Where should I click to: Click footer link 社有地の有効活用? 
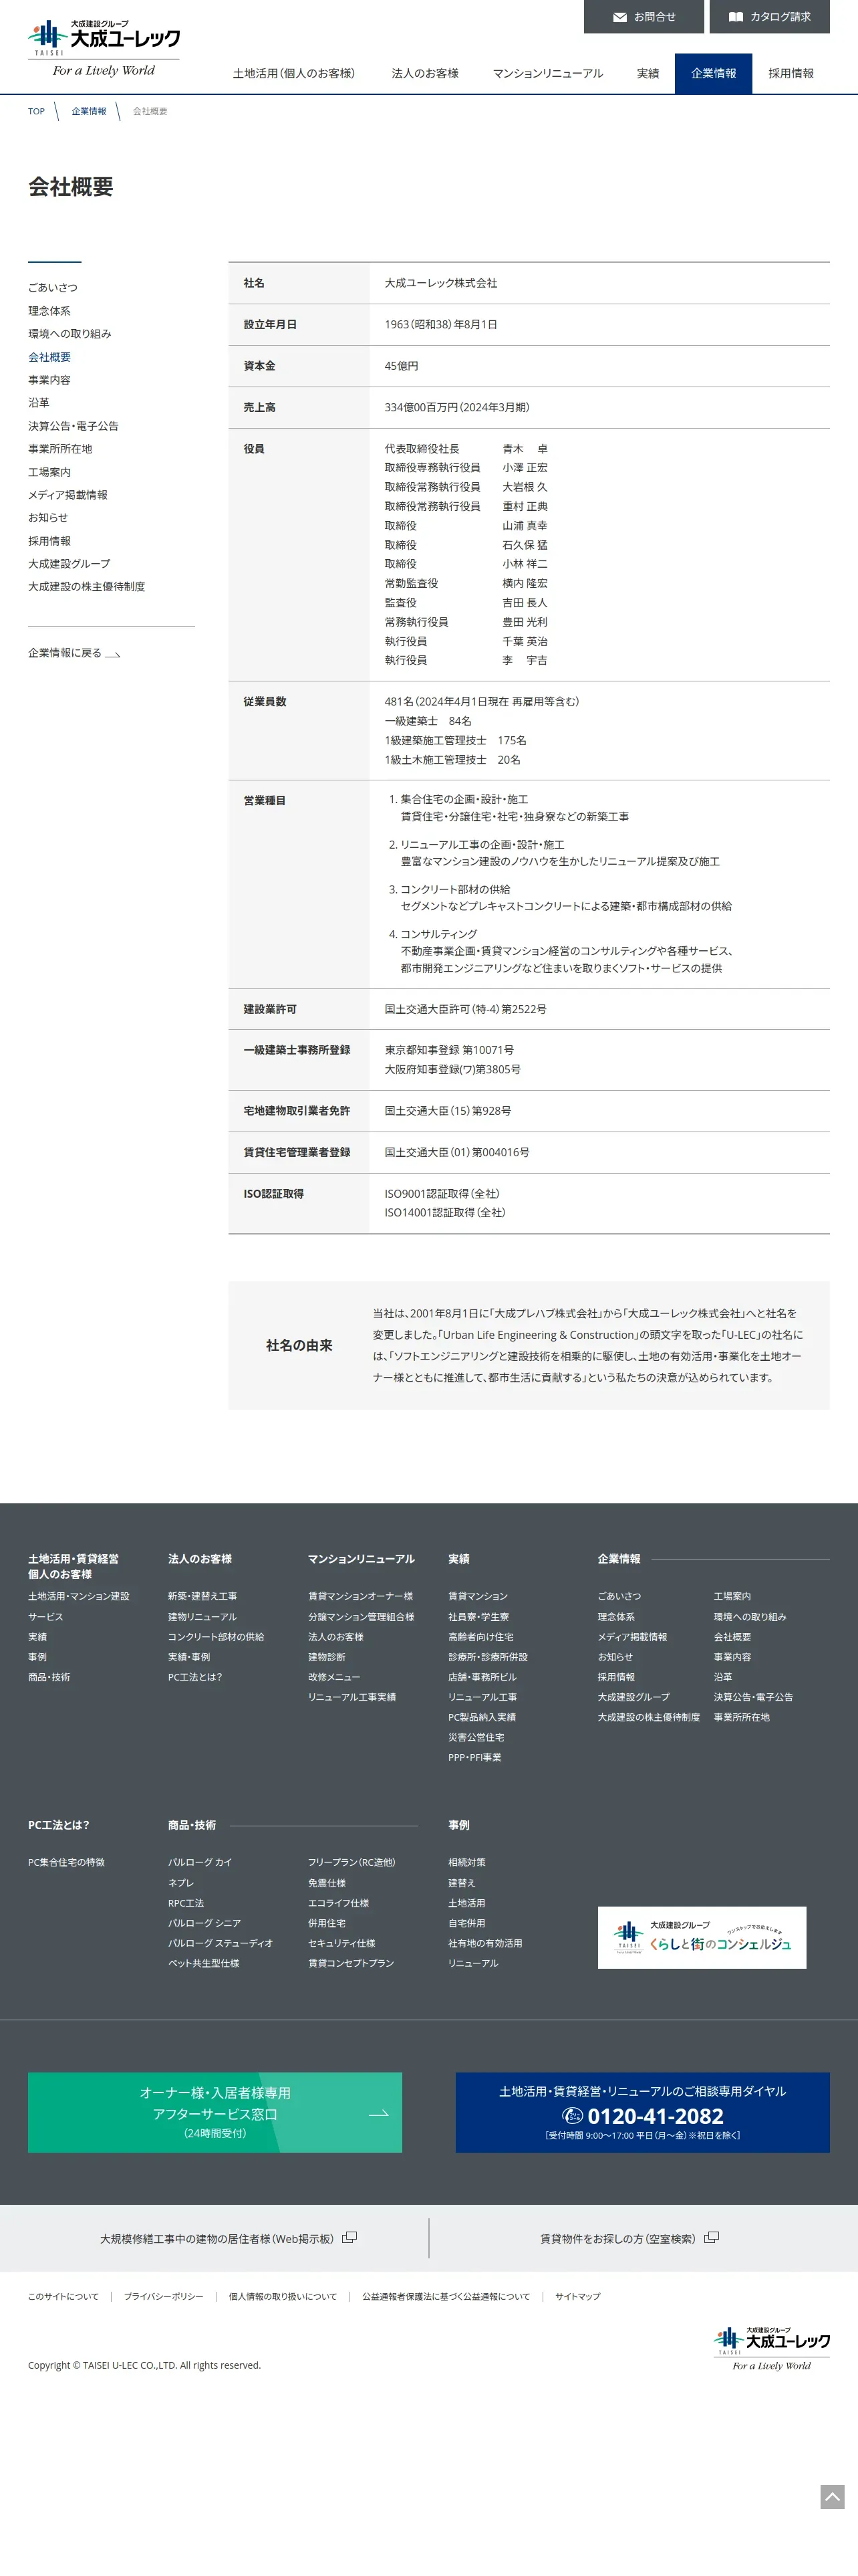click(x=485, y=1943)
